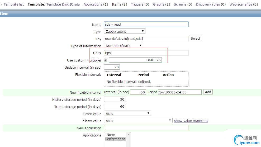Click the Units field showing Bps

coord(146,53)
